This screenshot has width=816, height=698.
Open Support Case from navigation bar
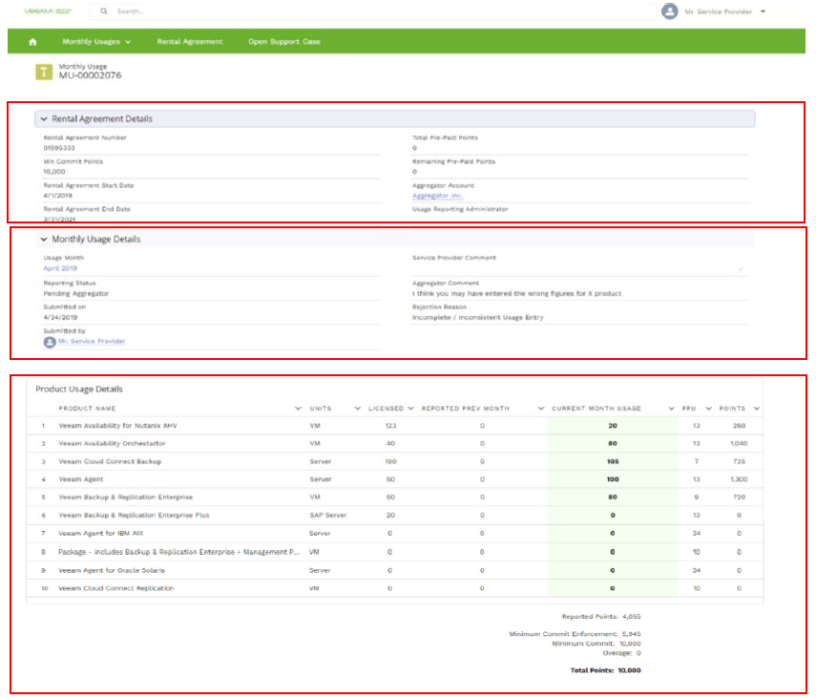pyautogui.click(x=284, y=42)
